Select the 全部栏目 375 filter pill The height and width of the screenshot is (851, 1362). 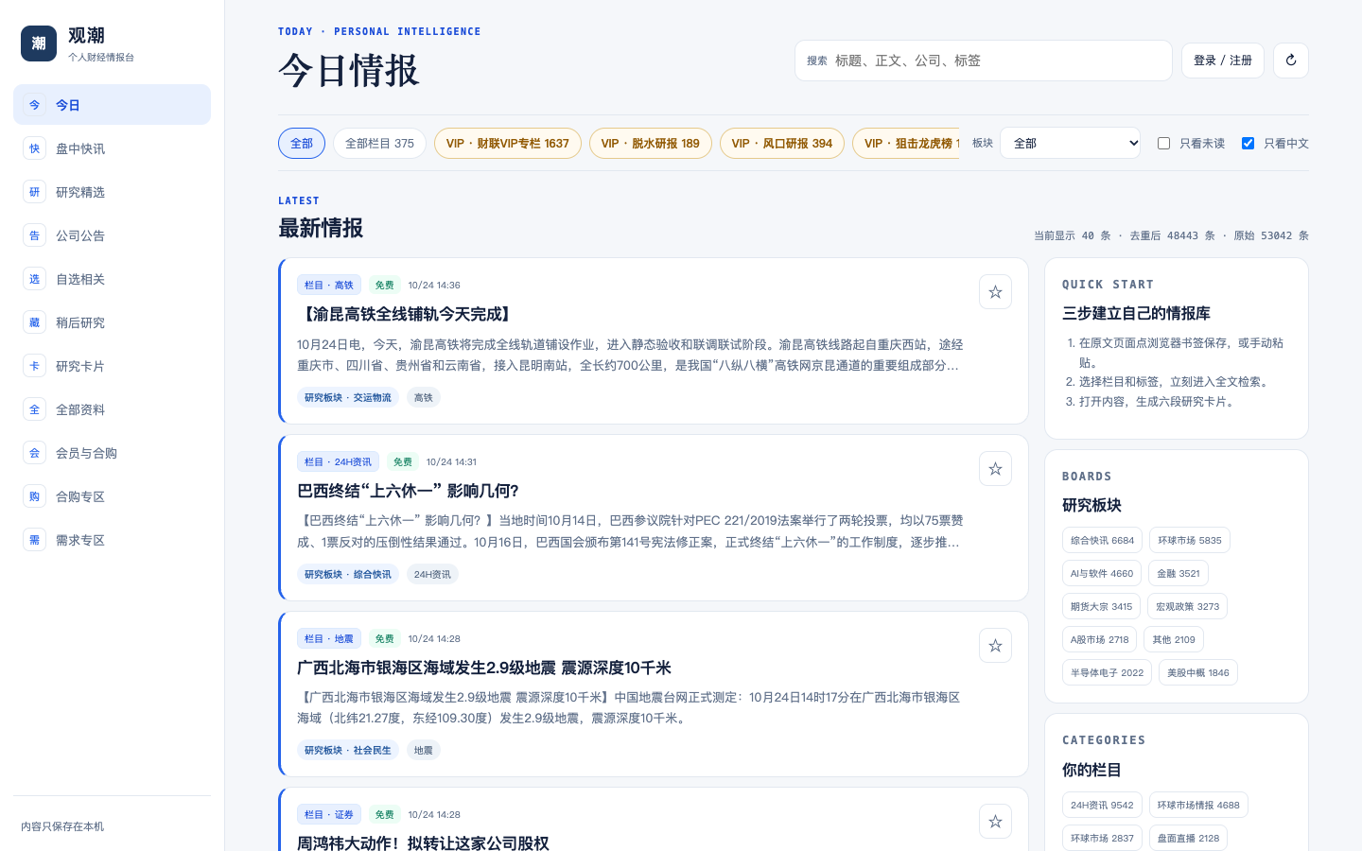(379, 144)
